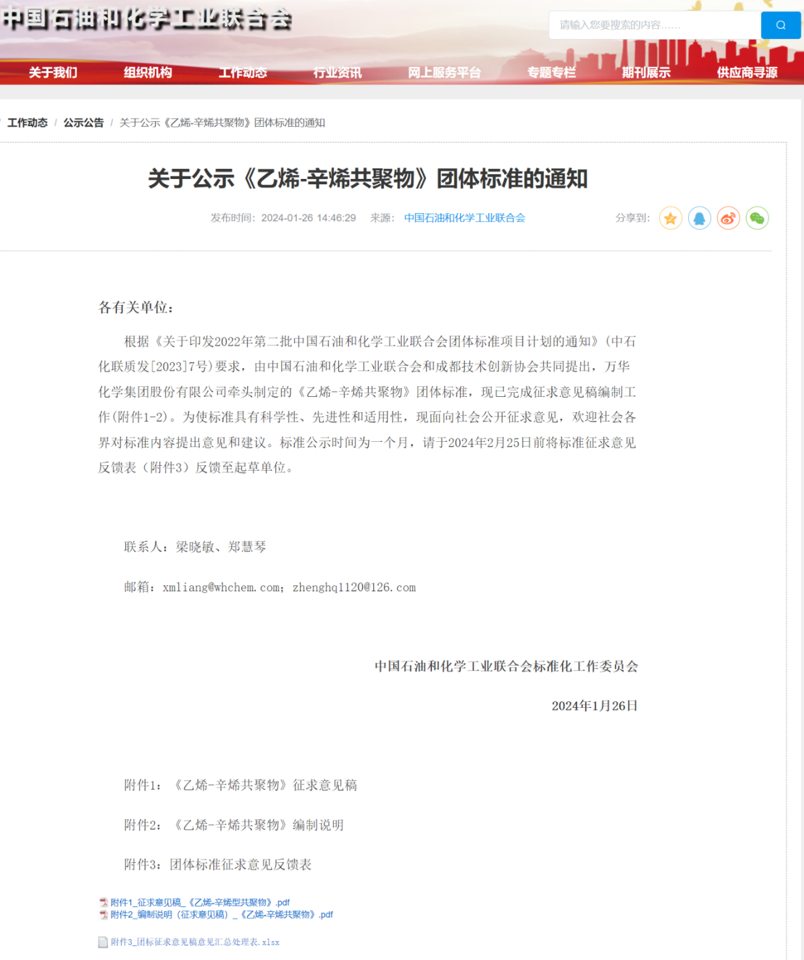804x960 pixels.
Task: Download 附件2_编制说明 pdf
Action: pos(222,914)
